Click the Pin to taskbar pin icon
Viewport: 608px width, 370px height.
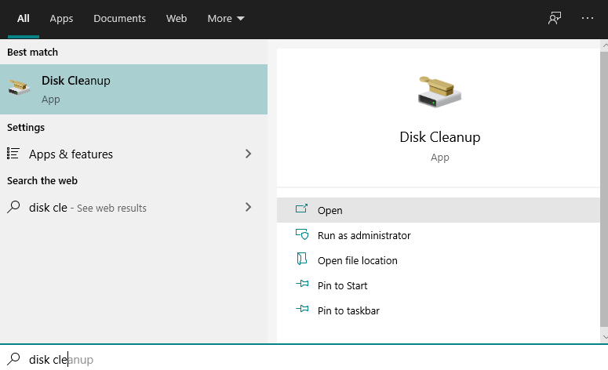pyautogui.click(x=302, y=309)
